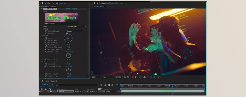
Task: Toggle Frames stopwatch keyframing
Action: [x=46, y=38]
